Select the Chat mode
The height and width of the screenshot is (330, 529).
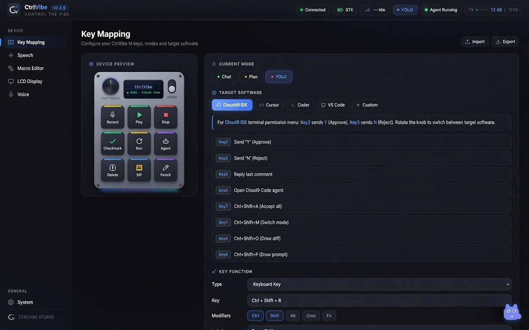coord(224,77)
